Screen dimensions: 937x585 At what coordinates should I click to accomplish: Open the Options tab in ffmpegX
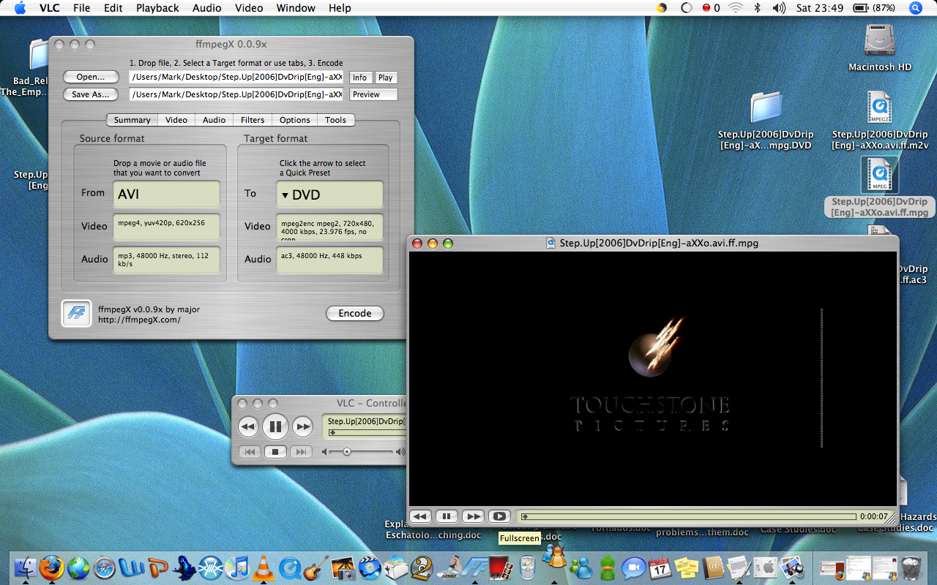tap(295, 120)
